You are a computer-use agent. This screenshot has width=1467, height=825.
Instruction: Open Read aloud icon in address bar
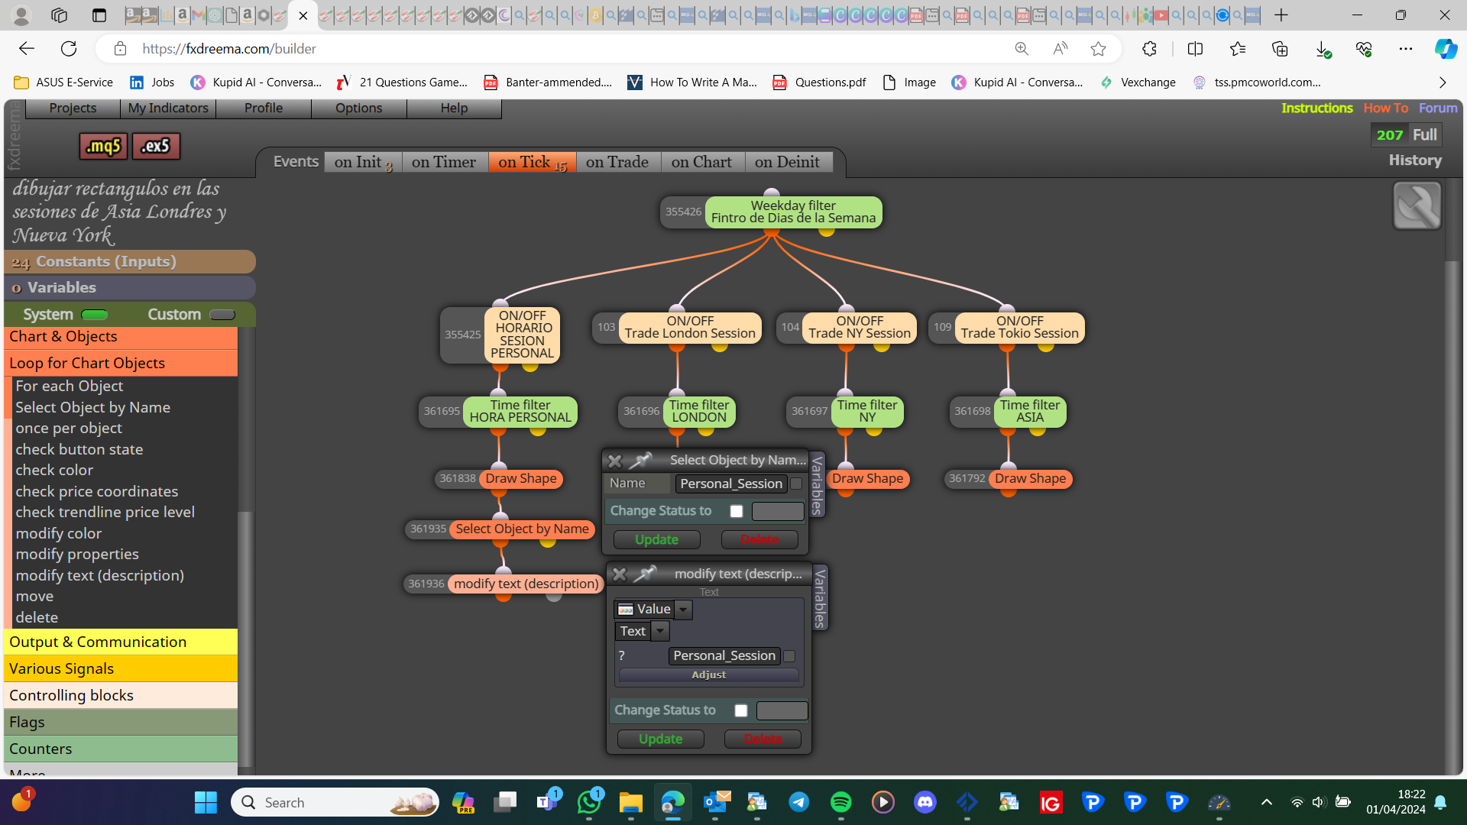pos(1060,49)
